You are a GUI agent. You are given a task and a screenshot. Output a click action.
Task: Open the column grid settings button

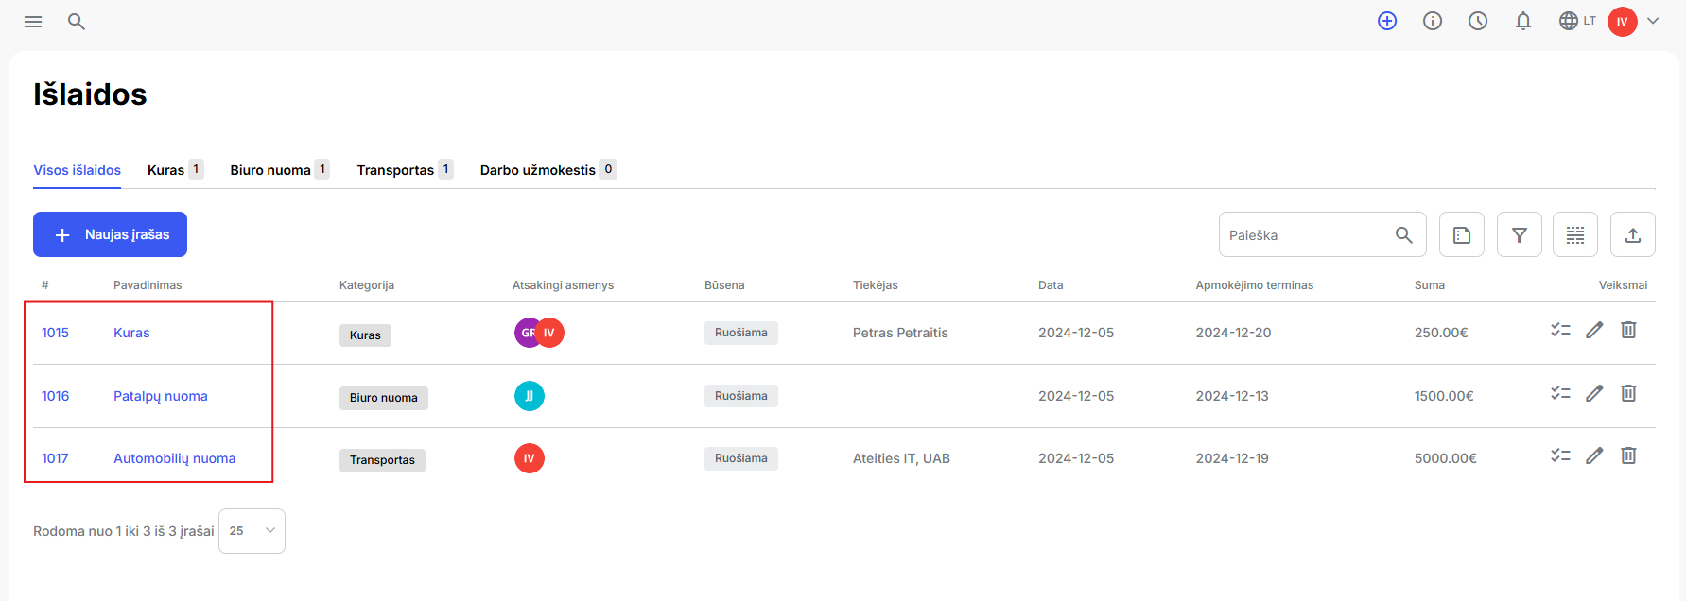point(1575,234)
